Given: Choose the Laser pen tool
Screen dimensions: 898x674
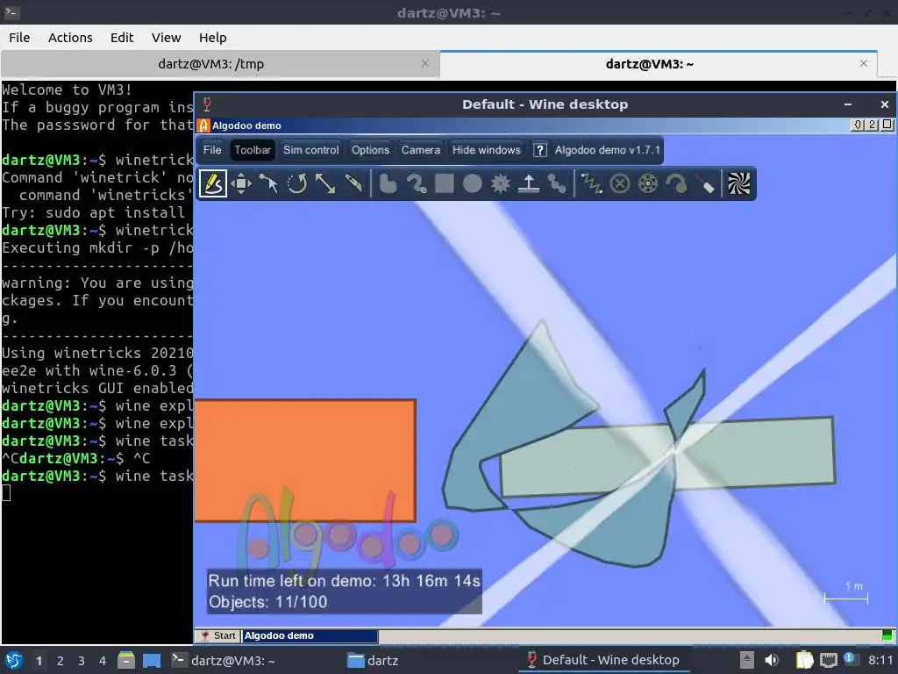Looking at the screenshot, I should tap(705, 183).
